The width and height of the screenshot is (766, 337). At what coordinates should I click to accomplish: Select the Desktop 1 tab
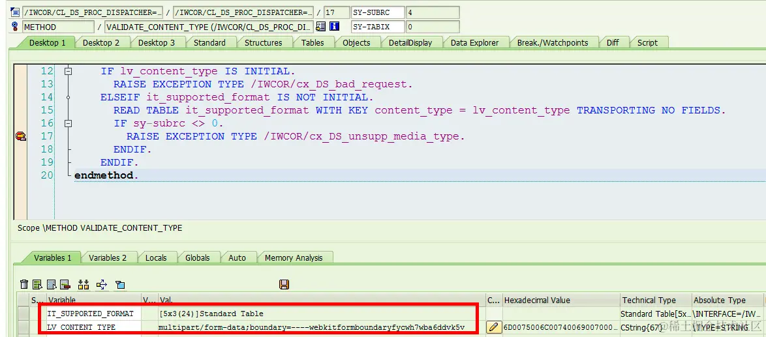(x=48, y=42)
